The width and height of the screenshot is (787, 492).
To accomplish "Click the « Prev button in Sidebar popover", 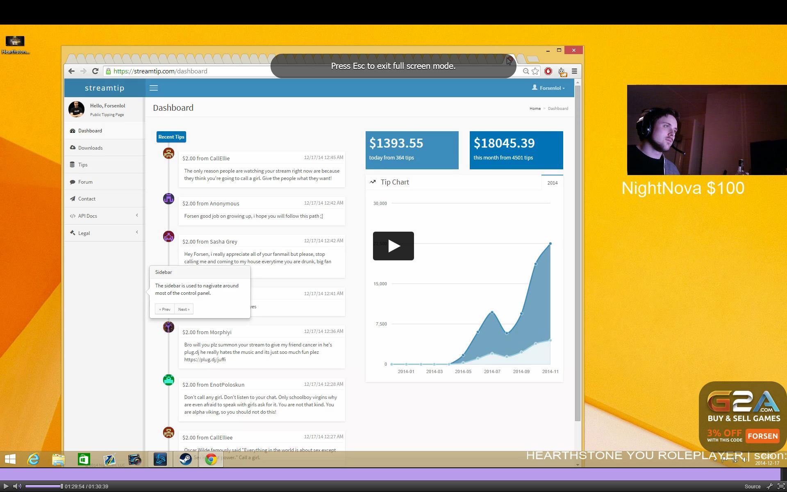I will tap(165, 309).
